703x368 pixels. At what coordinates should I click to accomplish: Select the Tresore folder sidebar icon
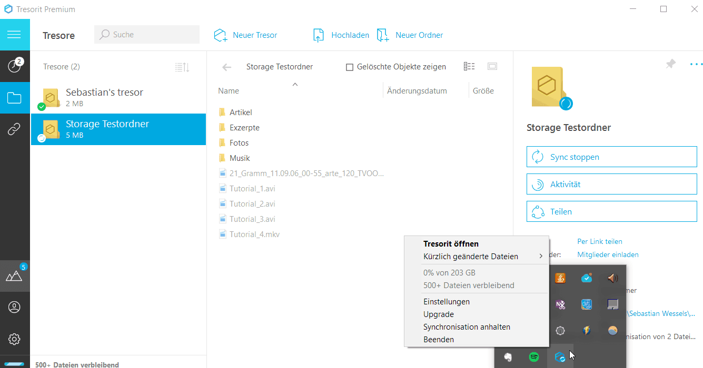(14, 98)
